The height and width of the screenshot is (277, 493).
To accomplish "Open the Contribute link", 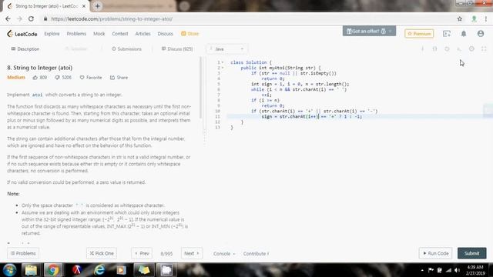I will (256, 253).
